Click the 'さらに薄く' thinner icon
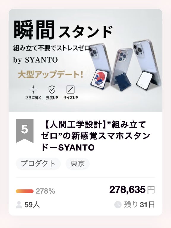This screenshot has width=171, height=228. [x=33, y=90]
